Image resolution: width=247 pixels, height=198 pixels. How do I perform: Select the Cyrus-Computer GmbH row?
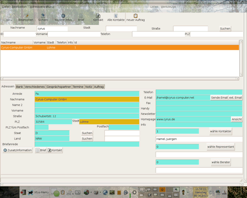(x=120, y=48)
